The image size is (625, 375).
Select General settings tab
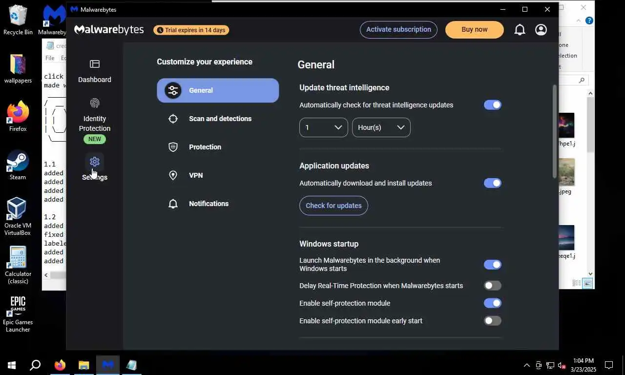click(218, 90)
